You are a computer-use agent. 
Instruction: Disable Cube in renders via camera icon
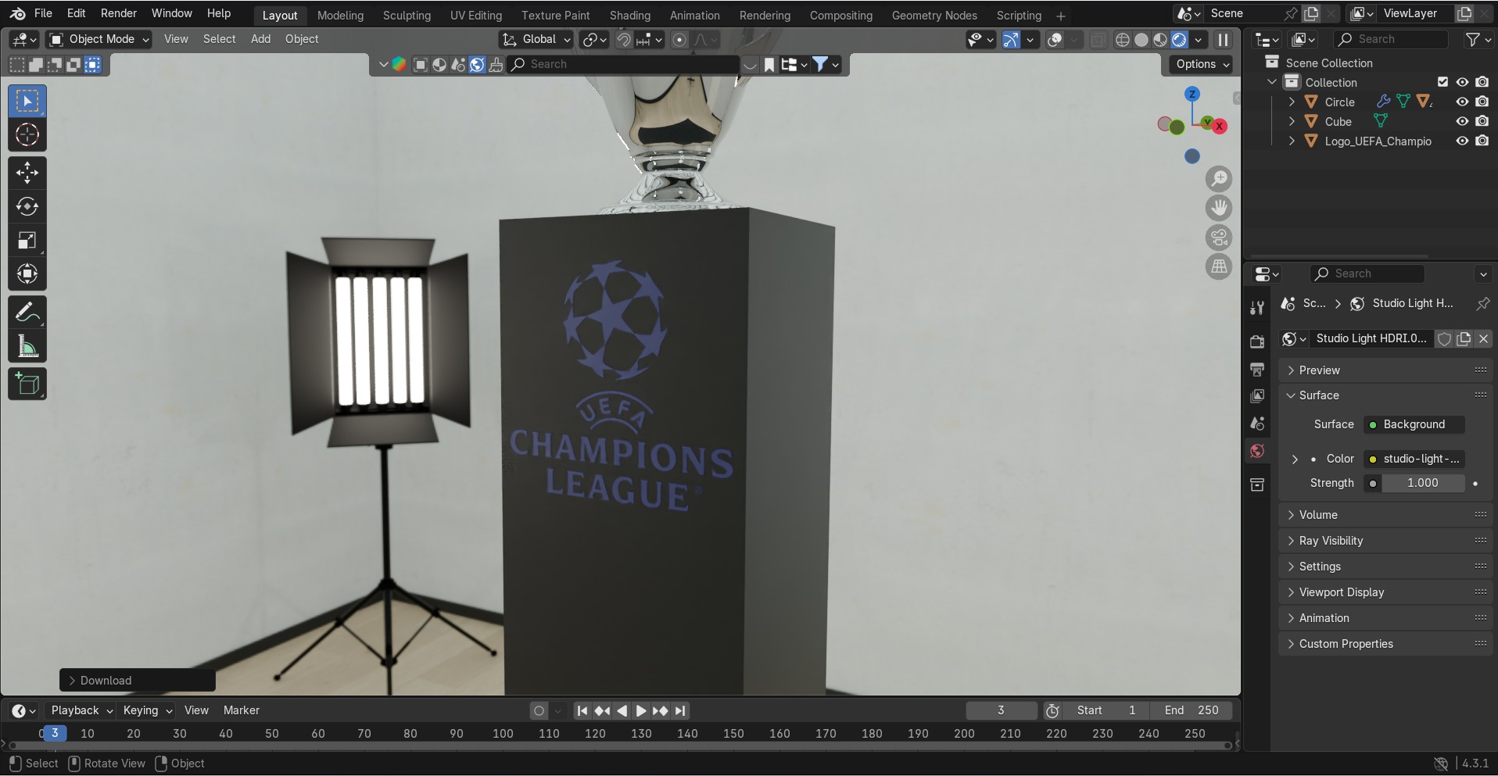pos(1482,121)
